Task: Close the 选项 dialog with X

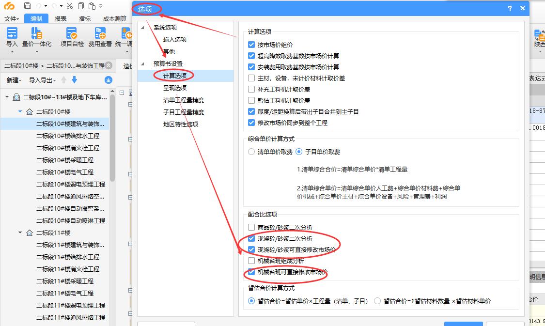Action: (522, 8)
